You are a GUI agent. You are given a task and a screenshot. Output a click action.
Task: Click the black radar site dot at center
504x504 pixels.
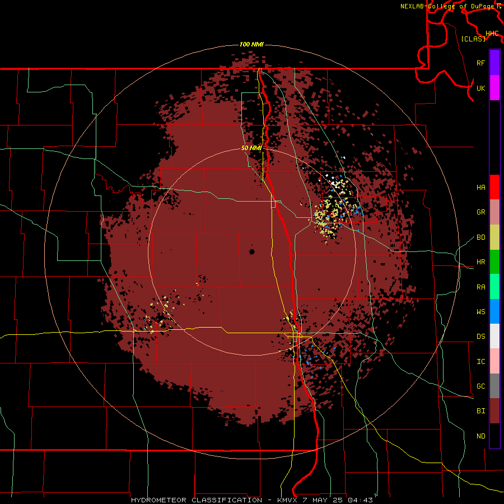pyautogui.click(x=251, y=251)
